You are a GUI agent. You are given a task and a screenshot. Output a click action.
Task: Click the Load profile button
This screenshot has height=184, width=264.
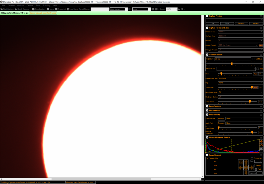pyautogui.click(x=213, y=23)
